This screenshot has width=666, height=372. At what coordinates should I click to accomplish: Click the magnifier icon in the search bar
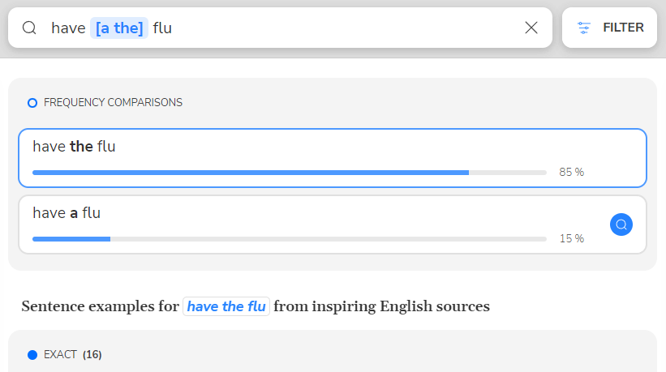tap(29, 28)
